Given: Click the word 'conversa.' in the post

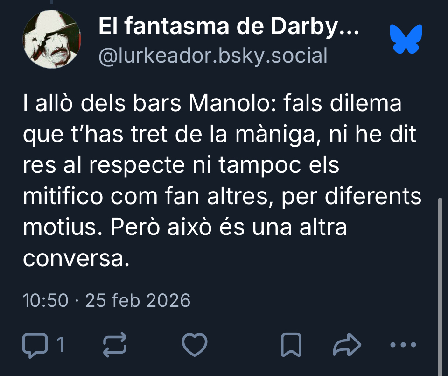Looking at the screenshot, I should [x=76, y=259].
